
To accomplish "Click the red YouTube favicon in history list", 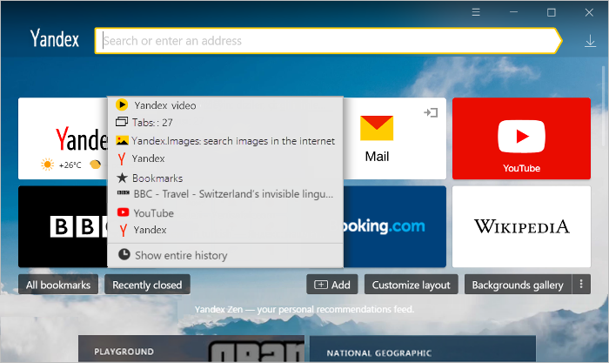I will pyautogui.click(x=124, y=212).
